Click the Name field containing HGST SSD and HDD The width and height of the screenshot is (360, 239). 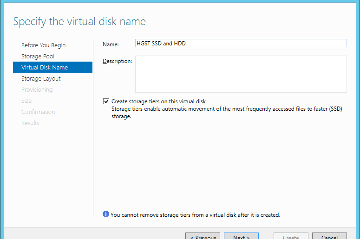pyautogui.click(x=241, y=43)
